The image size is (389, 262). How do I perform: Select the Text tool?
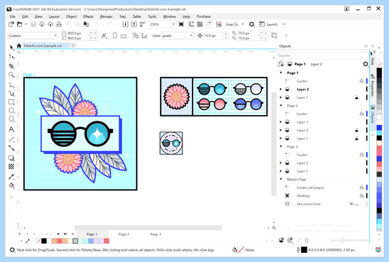tap(11, 129)
